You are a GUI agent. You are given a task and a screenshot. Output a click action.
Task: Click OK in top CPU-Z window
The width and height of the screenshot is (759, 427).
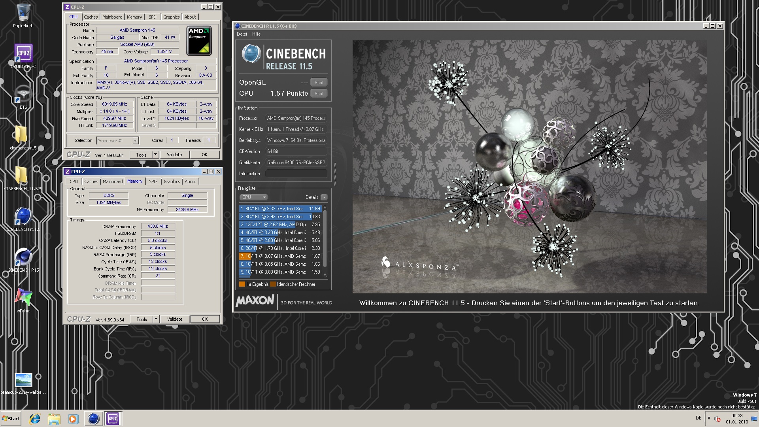pos(204,155)
